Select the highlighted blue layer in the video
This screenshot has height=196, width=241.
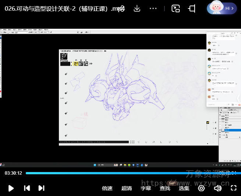pos(232,130)
